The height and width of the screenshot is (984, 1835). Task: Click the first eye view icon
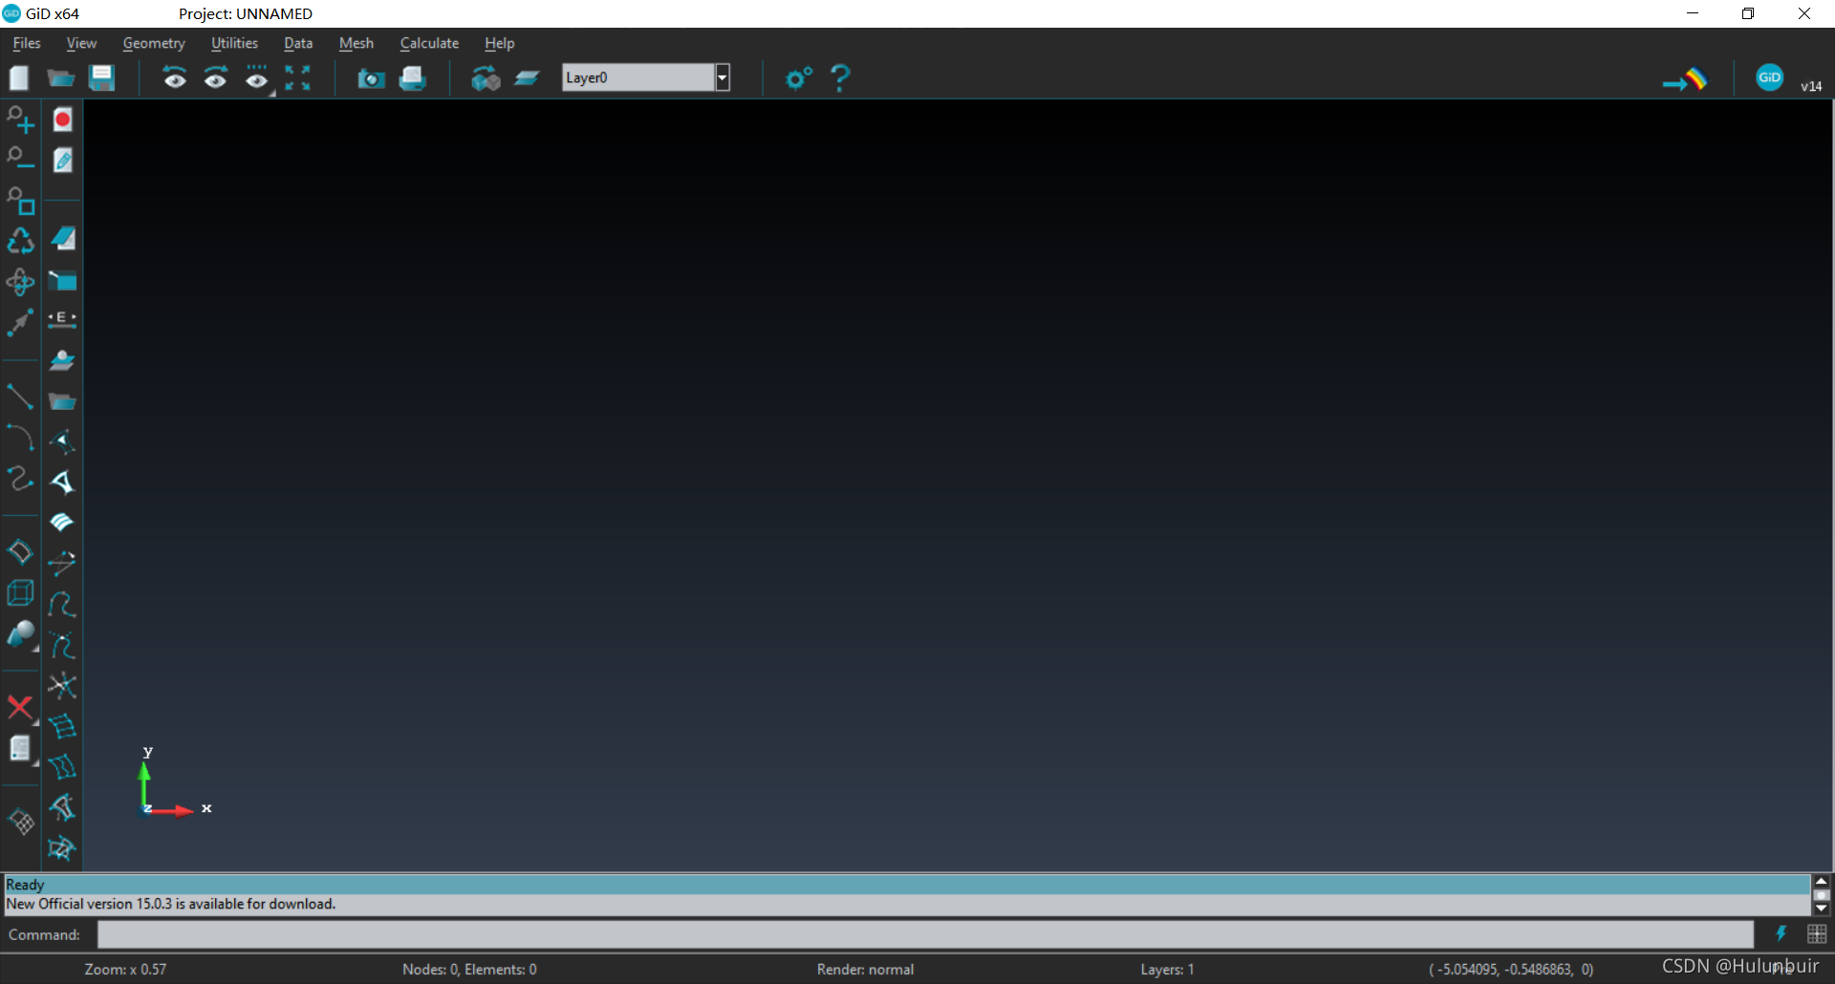175,78
